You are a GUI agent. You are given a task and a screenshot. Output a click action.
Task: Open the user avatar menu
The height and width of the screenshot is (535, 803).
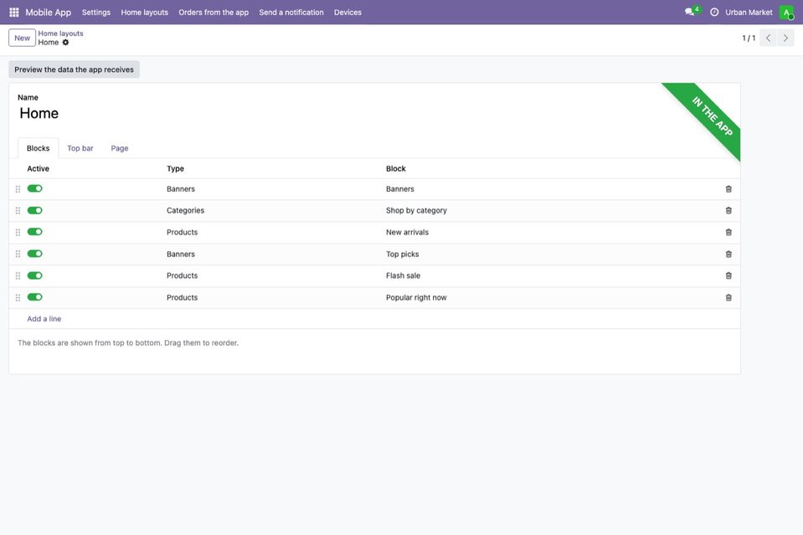pos(786,12)
